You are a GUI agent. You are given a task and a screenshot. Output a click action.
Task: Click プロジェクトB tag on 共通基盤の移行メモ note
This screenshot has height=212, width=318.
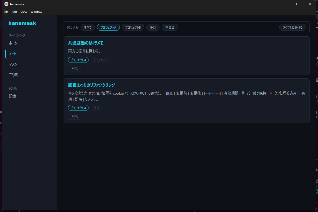point(101,60)
